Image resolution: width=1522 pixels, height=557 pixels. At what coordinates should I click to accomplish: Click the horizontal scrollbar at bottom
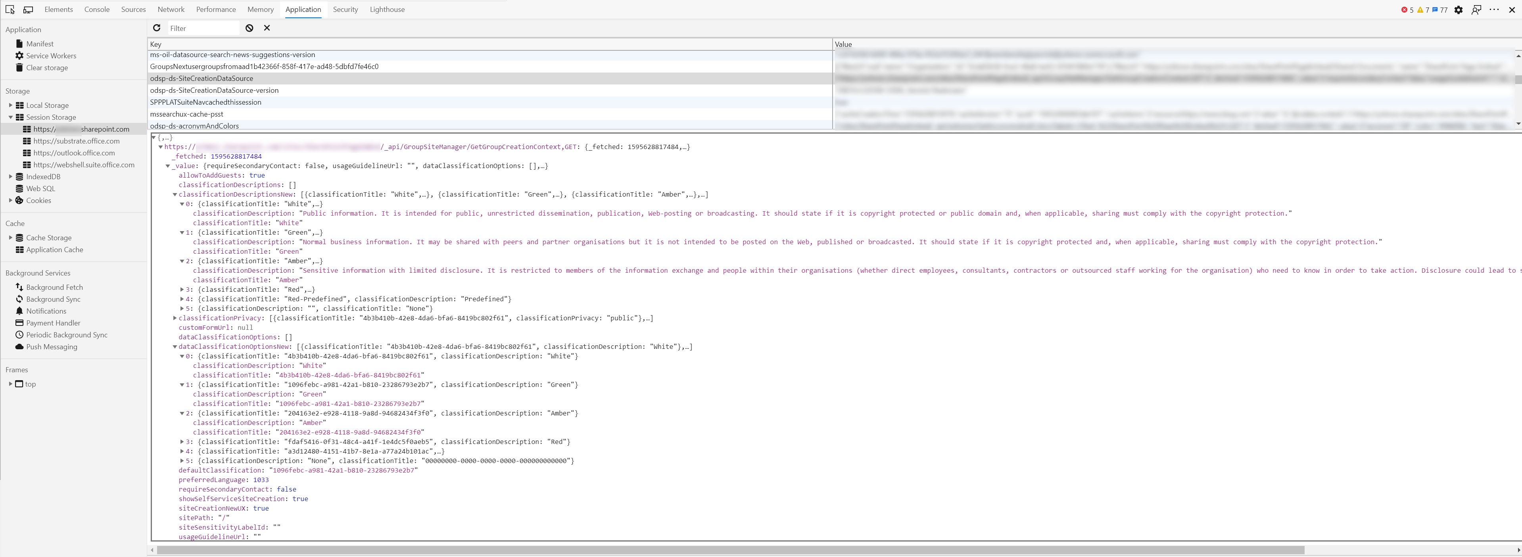click(x=730, y=550)
